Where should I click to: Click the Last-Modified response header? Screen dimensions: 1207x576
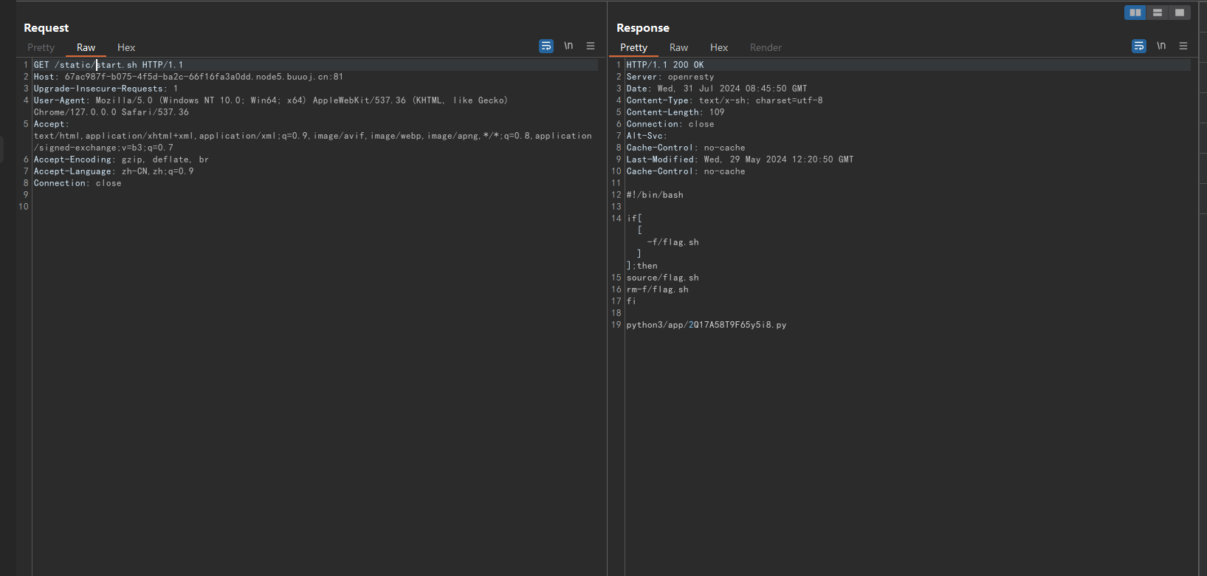pos(740,160)
